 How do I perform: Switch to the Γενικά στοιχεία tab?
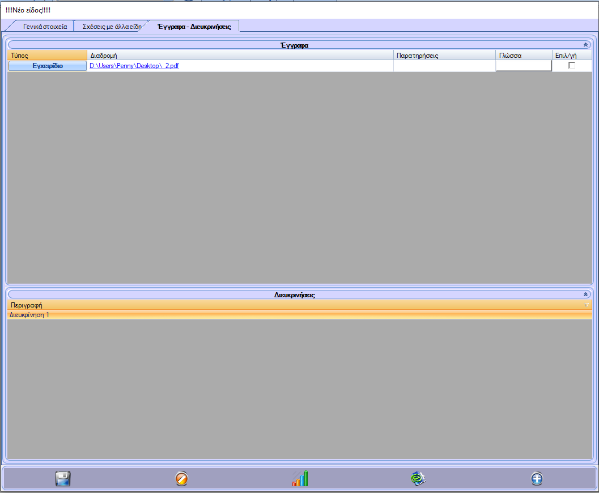(x=45, y=27)
